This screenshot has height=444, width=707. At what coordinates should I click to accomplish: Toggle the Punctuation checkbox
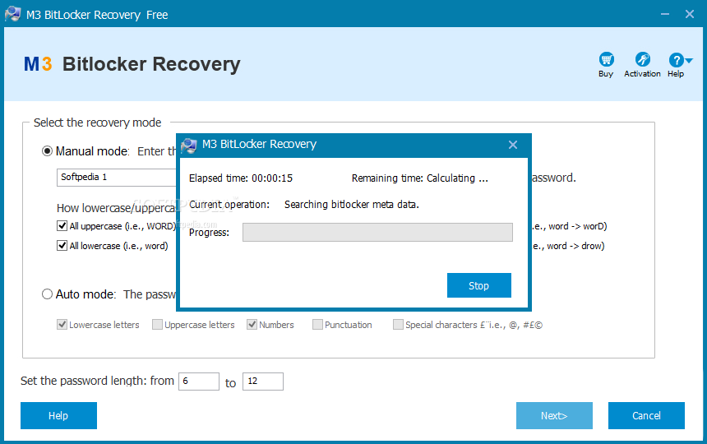[x=318, y=325]
